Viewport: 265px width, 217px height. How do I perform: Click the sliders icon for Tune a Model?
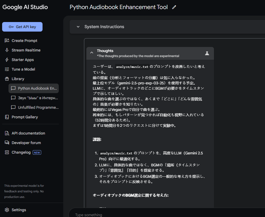tap(7, 69)
